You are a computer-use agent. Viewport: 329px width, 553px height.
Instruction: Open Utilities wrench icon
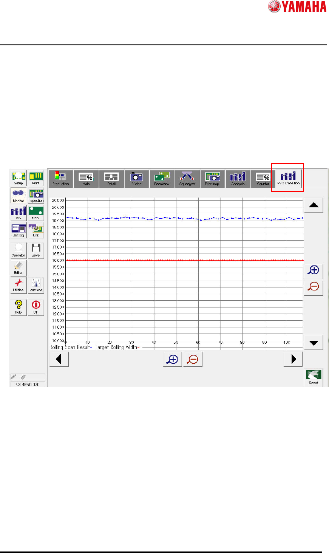pos(19,285)
